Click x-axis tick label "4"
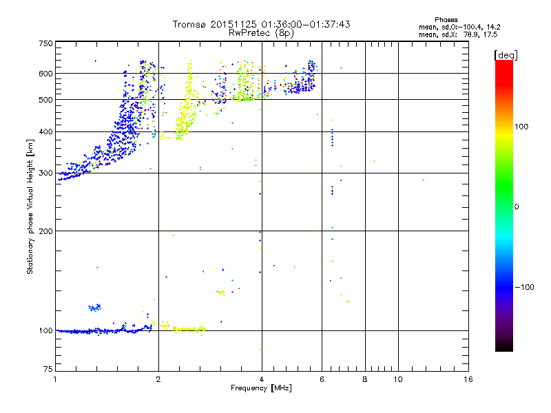 pyautogui.click(x=262, y=379)
